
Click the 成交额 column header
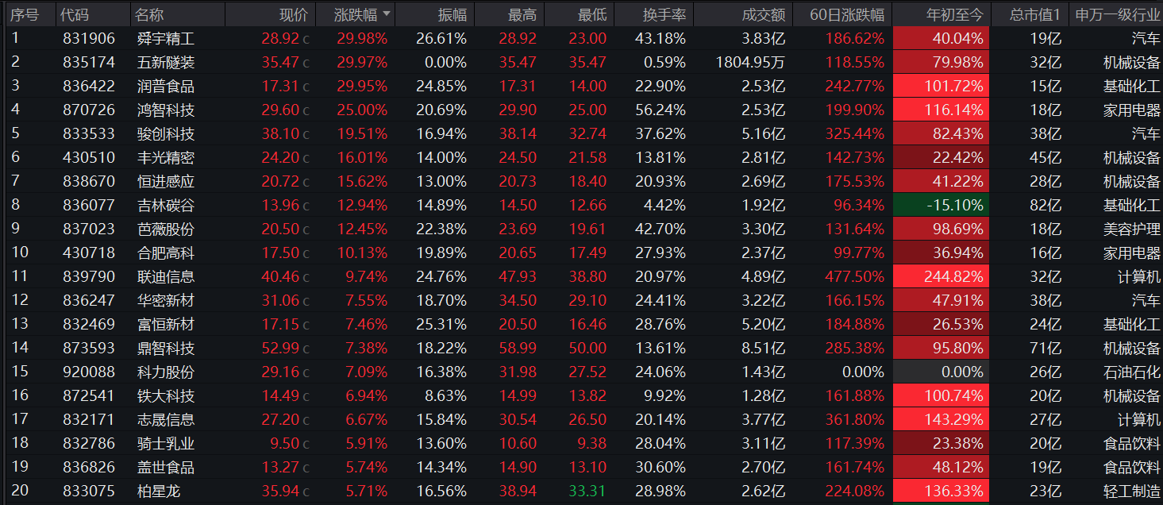point(763,14)
